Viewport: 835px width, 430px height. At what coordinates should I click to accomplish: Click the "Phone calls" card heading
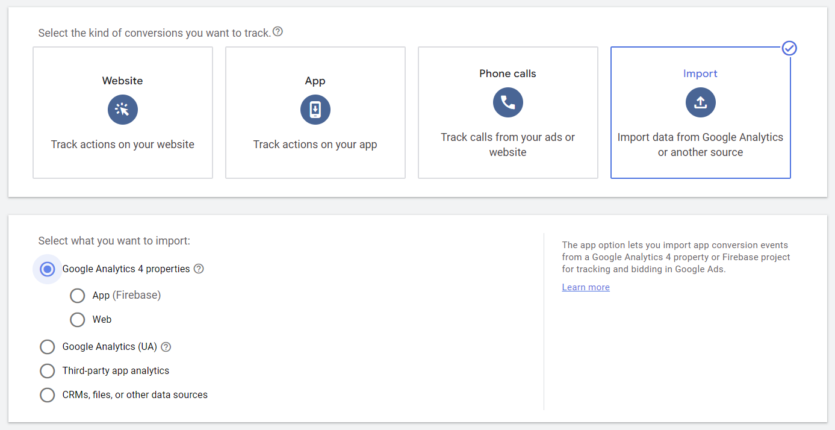pyautogui.click(x=508, y=73)
